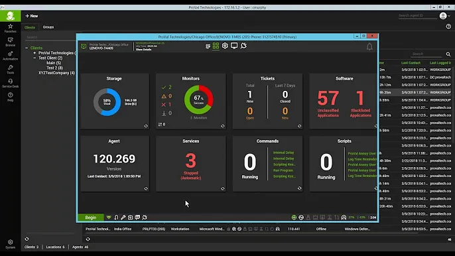
Task: Collapse the Test Client tree node
Action: pyautogui.click(x=34, y=58)
